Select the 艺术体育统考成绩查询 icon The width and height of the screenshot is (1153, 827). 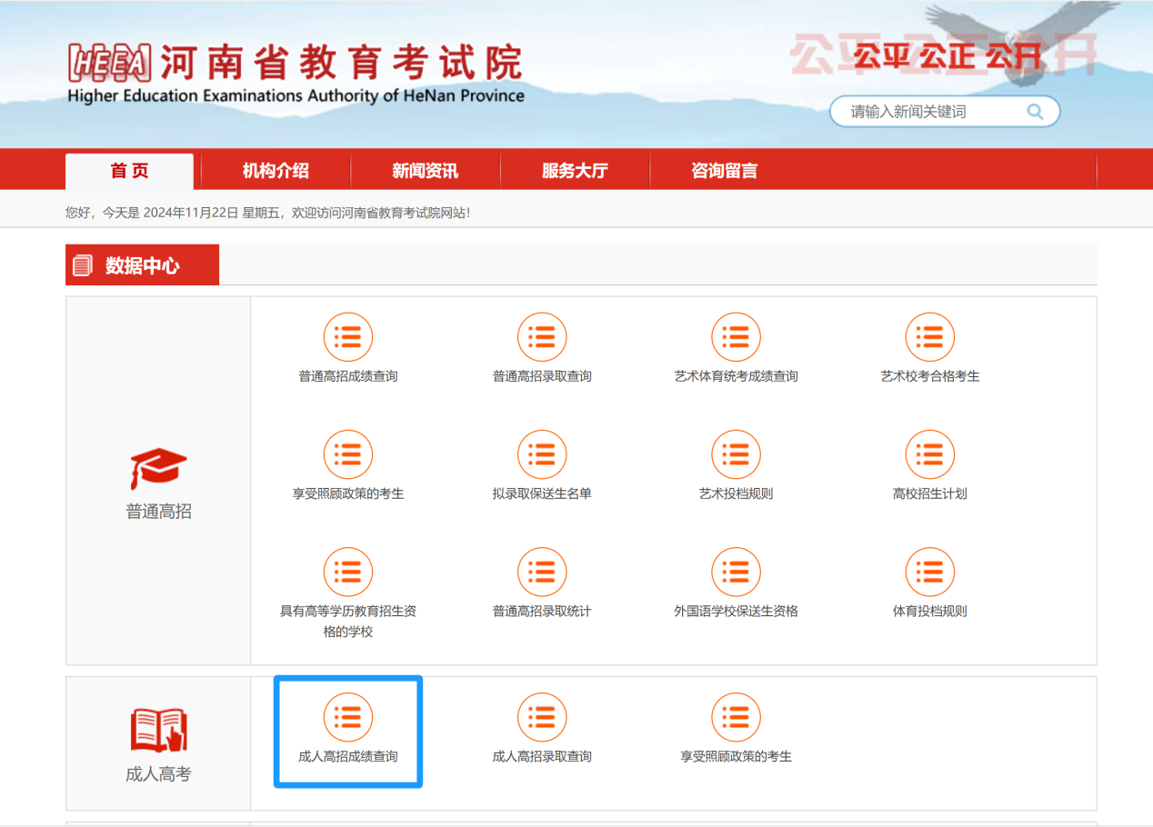pyautogui.click(x=736, y=337)
